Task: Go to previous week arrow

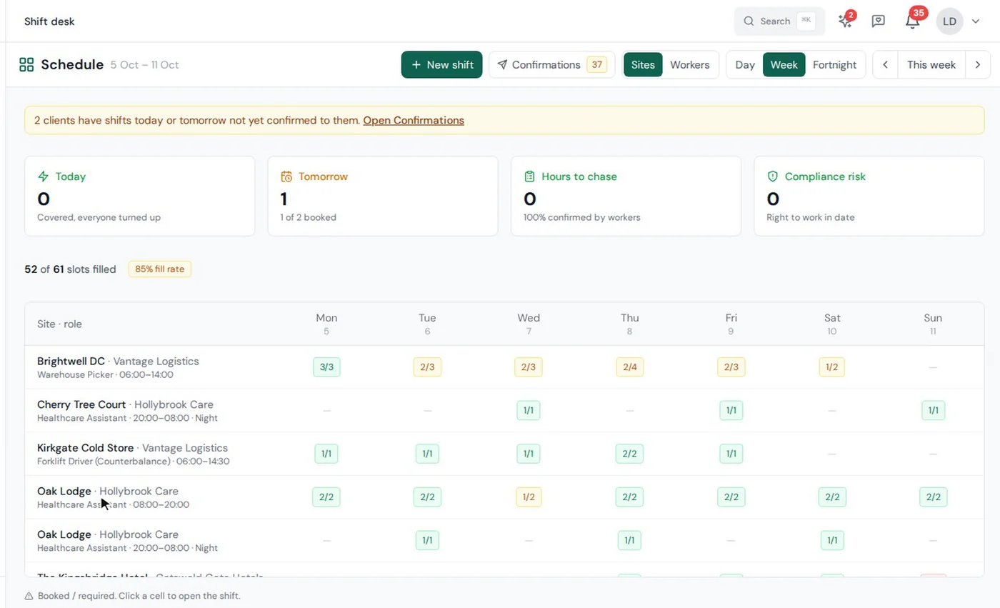Action: click(885, 65)
